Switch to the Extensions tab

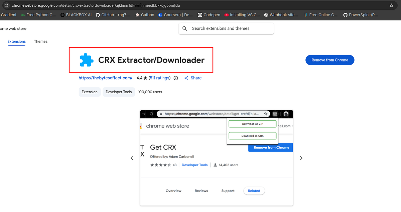tap(16, 41)
